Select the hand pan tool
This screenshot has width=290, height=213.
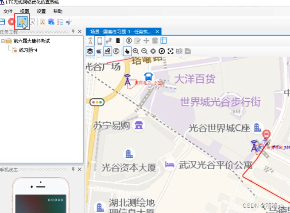coord(127,51)
